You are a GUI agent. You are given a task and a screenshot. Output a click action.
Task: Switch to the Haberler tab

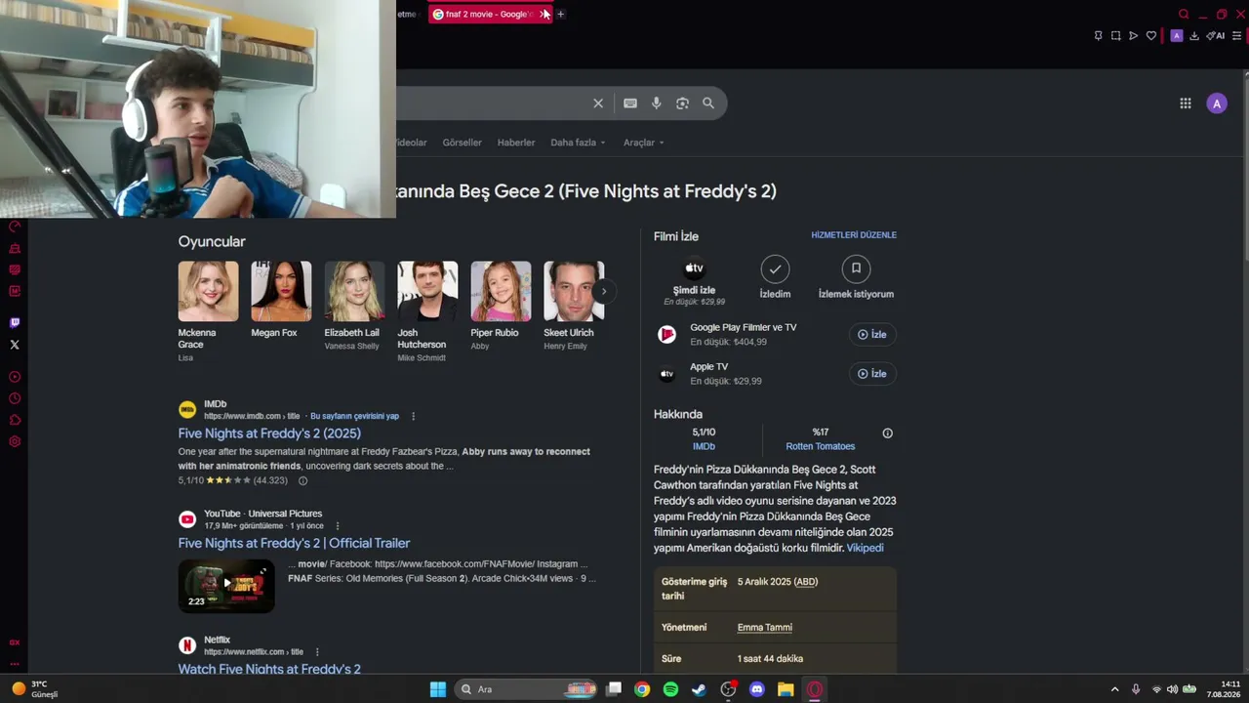tap(516, 143)
